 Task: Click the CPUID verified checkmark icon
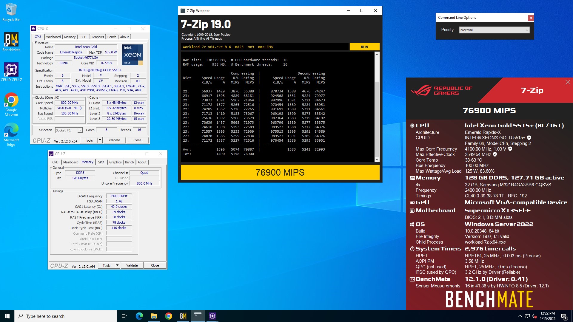529,138
